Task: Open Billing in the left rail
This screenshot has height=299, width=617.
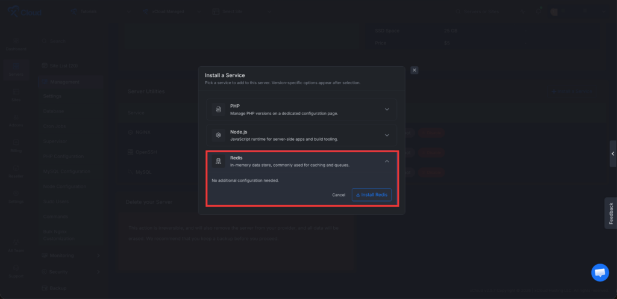Action: pyautogui.click(x=16, y=146)
